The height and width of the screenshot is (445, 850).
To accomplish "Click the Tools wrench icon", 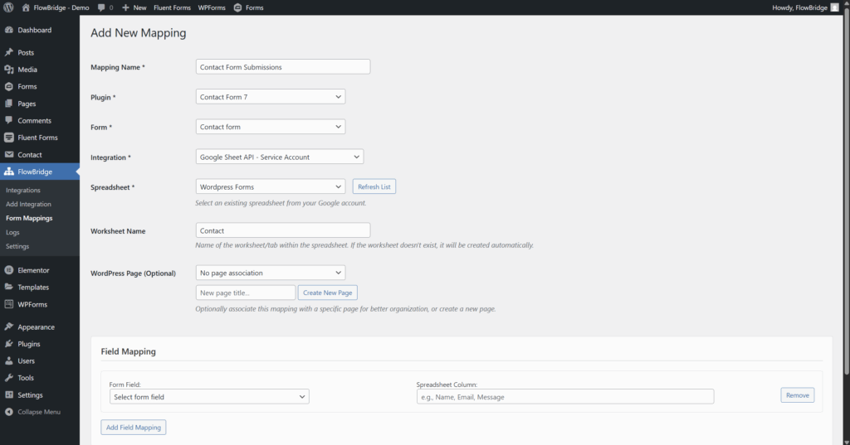I will click(x=8, y=378).
